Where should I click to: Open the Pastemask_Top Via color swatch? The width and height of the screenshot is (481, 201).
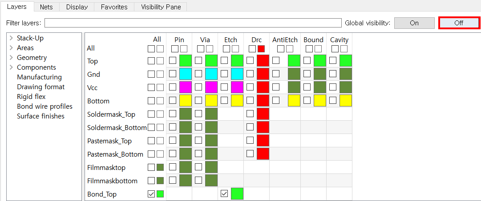(x=211, y=140)
